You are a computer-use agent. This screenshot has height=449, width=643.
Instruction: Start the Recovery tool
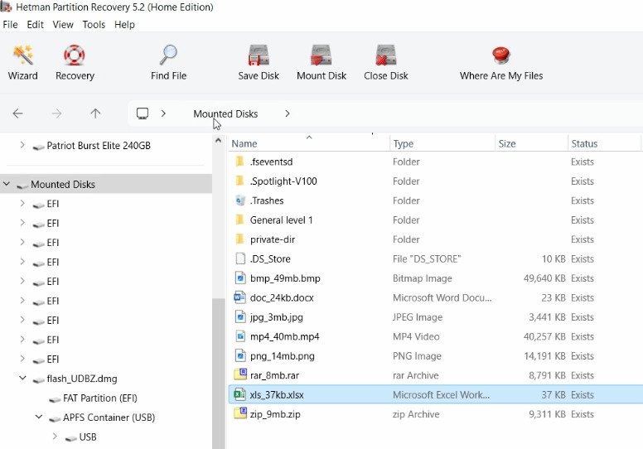[x=75, y=63]
